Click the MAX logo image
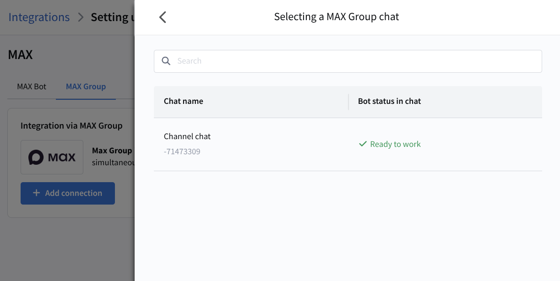This screenshot has height=281, width=560. 52,157
